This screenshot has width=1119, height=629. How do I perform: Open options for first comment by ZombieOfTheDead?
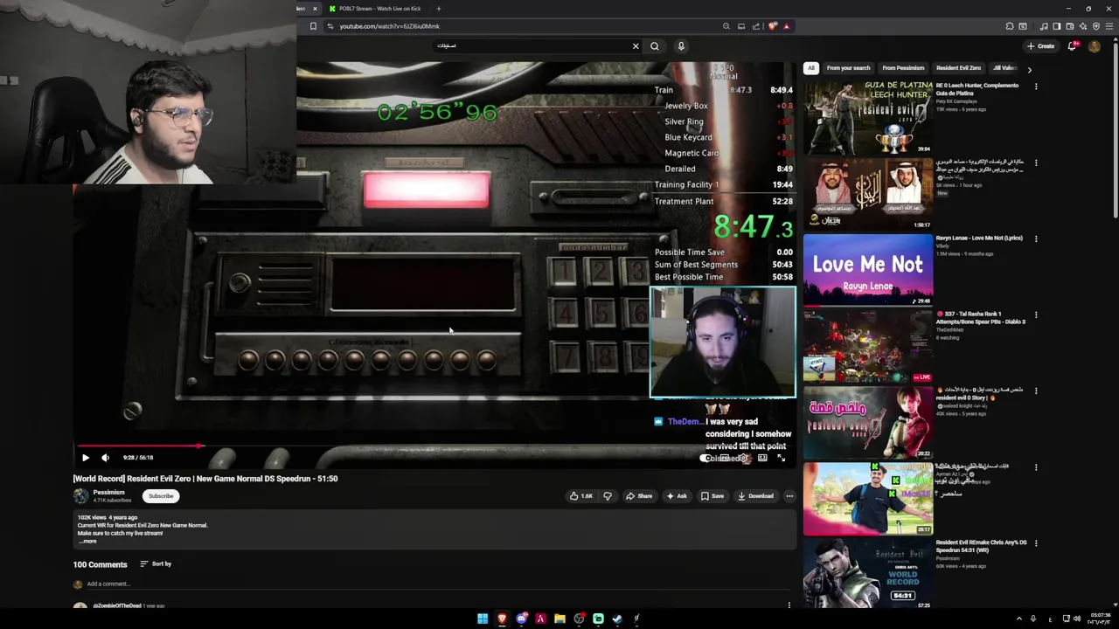pyautogui.click(x=789, y=605)
